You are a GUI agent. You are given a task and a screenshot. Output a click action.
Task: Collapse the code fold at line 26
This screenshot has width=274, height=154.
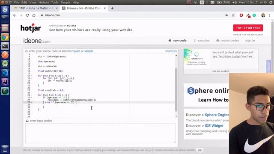[x=31, y=98]
